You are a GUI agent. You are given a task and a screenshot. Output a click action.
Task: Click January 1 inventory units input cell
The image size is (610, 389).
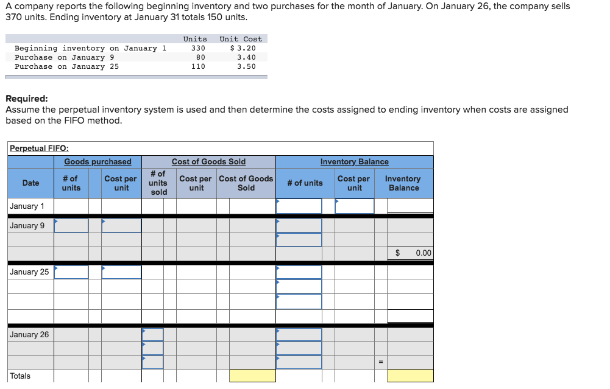coord(299,206)
